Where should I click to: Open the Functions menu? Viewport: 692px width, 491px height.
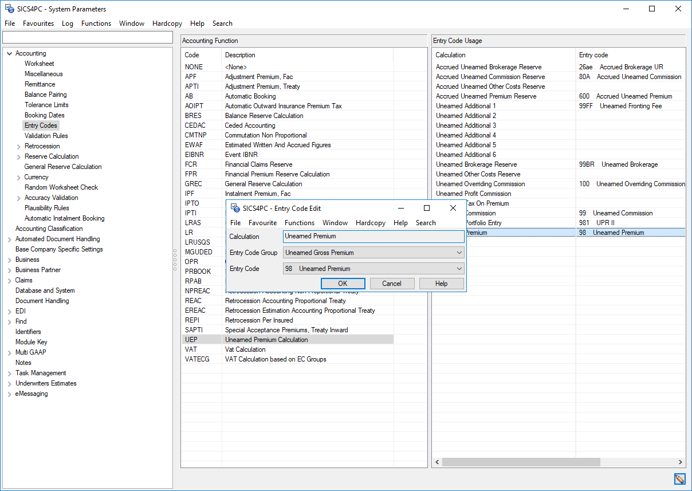[96, 23]
